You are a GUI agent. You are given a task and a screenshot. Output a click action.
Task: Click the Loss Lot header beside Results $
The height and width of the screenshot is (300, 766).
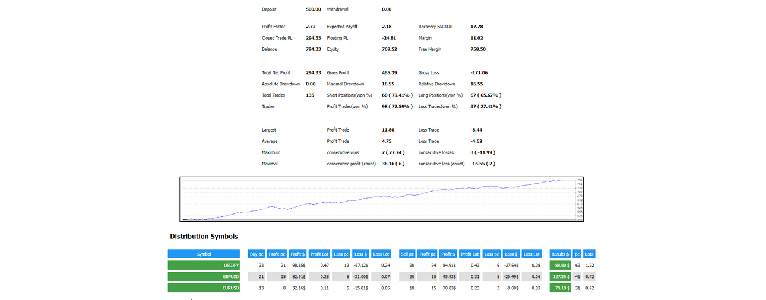[x=532, y=254]
